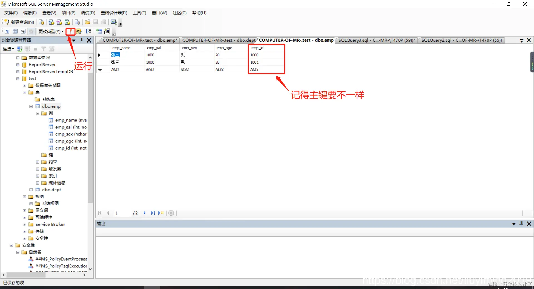The image size is (534, 289).
Task: Click the Add Table icon
Action: [99, 31]
